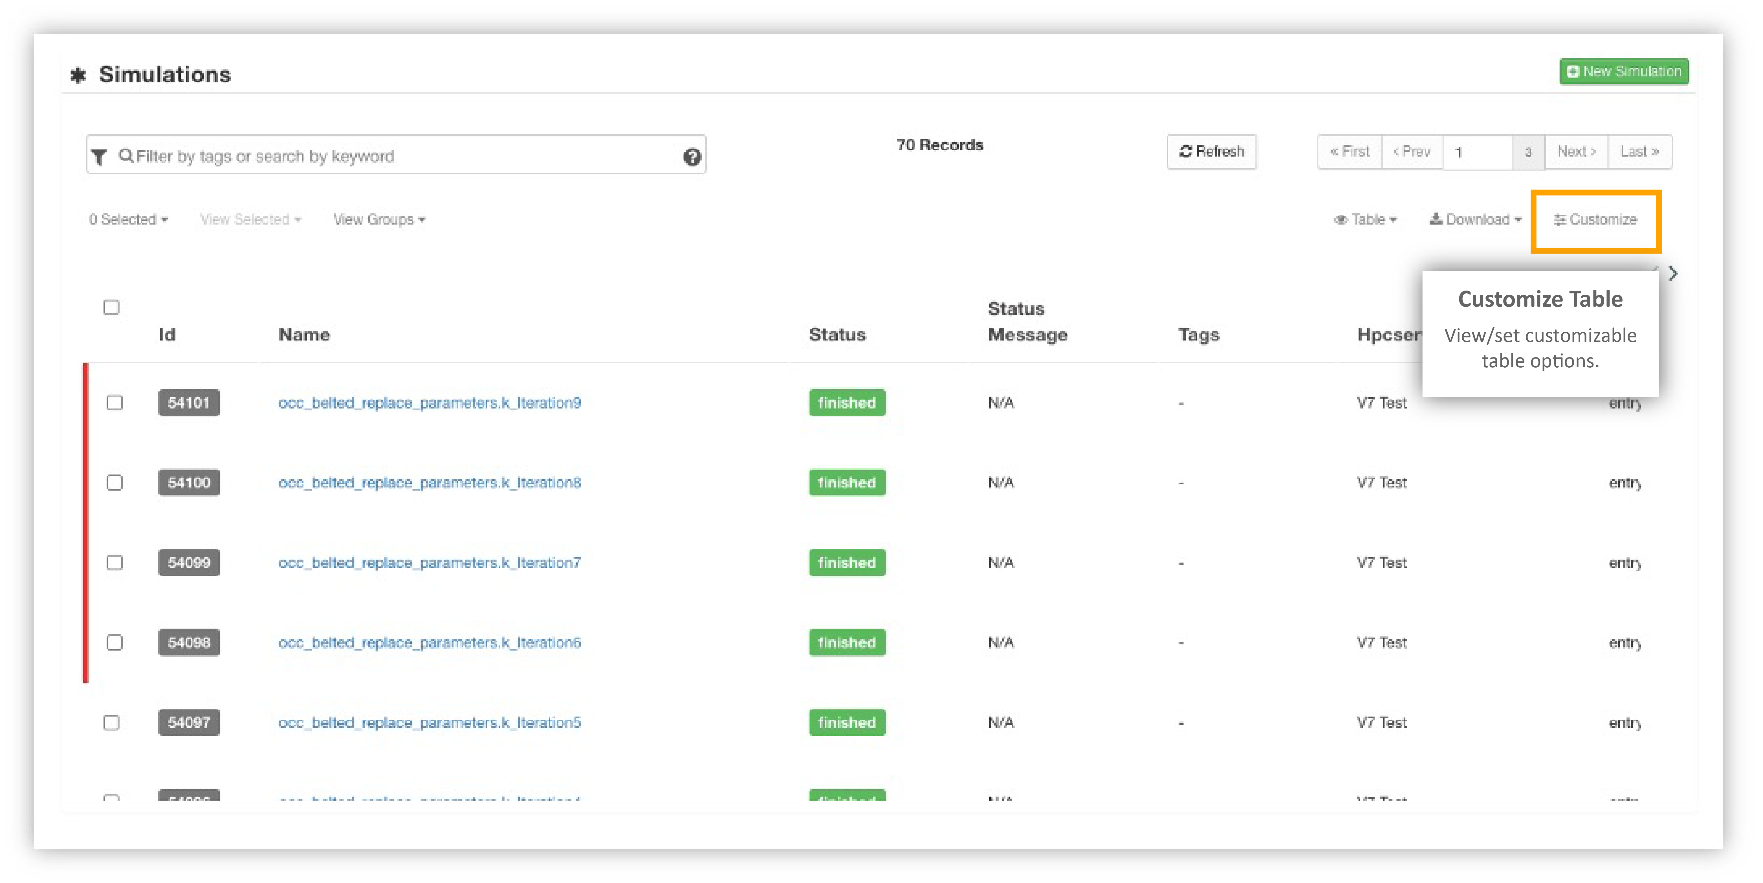The image size is (1763, 883).
Task: Click the Customize table button
Action: [1595, 220]
